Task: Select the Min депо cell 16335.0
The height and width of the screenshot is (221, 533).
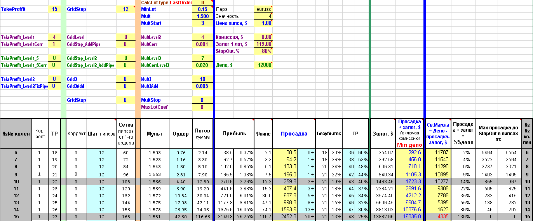Action: 410,216
